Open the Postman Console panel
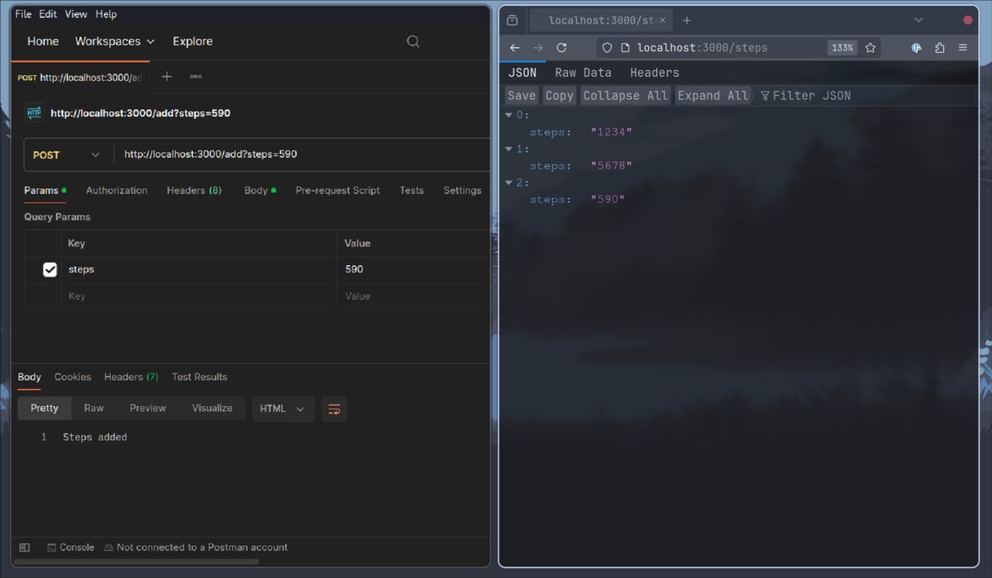The image size is (992, 578). pyautogui.click(x=70, y=547)
